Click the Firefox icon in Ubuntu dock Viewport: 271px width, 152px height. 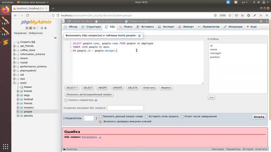pos(6,10)
